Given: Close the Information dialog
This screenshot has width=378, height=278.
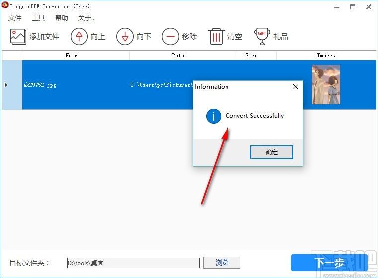Looking at the screenshot, I should click(x=296, y=87).
